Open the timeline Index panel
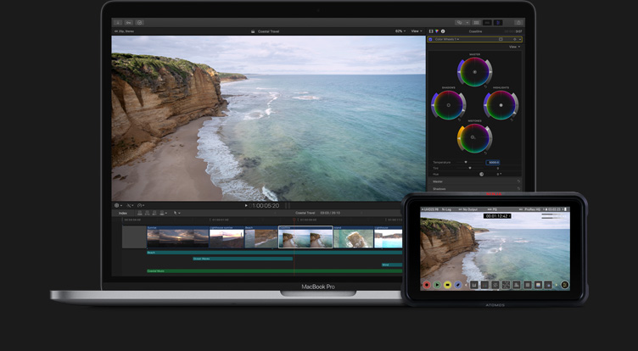The width and height of the screenshot is (638, 351). [x=123, y=213]
